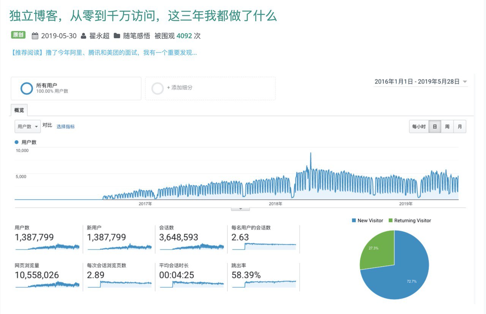Click the folder icon before 随笔感悟
This screenshot has height=314, width=486.
(117, 36)
